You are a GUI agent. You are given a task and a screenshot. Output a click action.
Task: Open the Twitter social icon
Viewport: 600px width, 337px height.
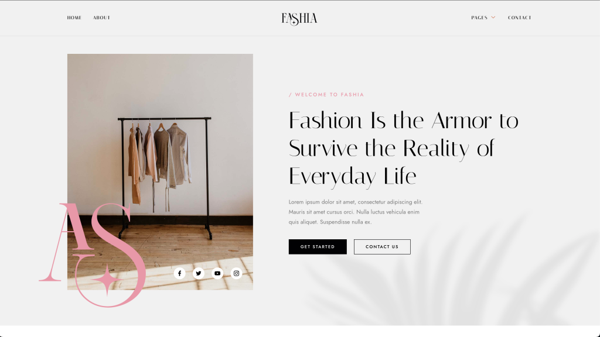(x=199, y=273)
